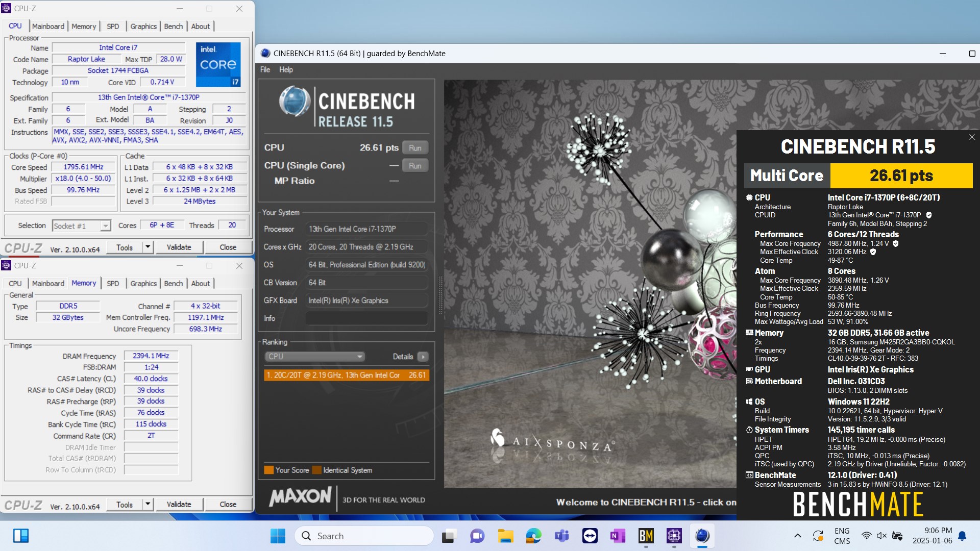Click Close button in top CPU-Z window
This screenshot has width=980, height=551.
[x=228, y=247]
